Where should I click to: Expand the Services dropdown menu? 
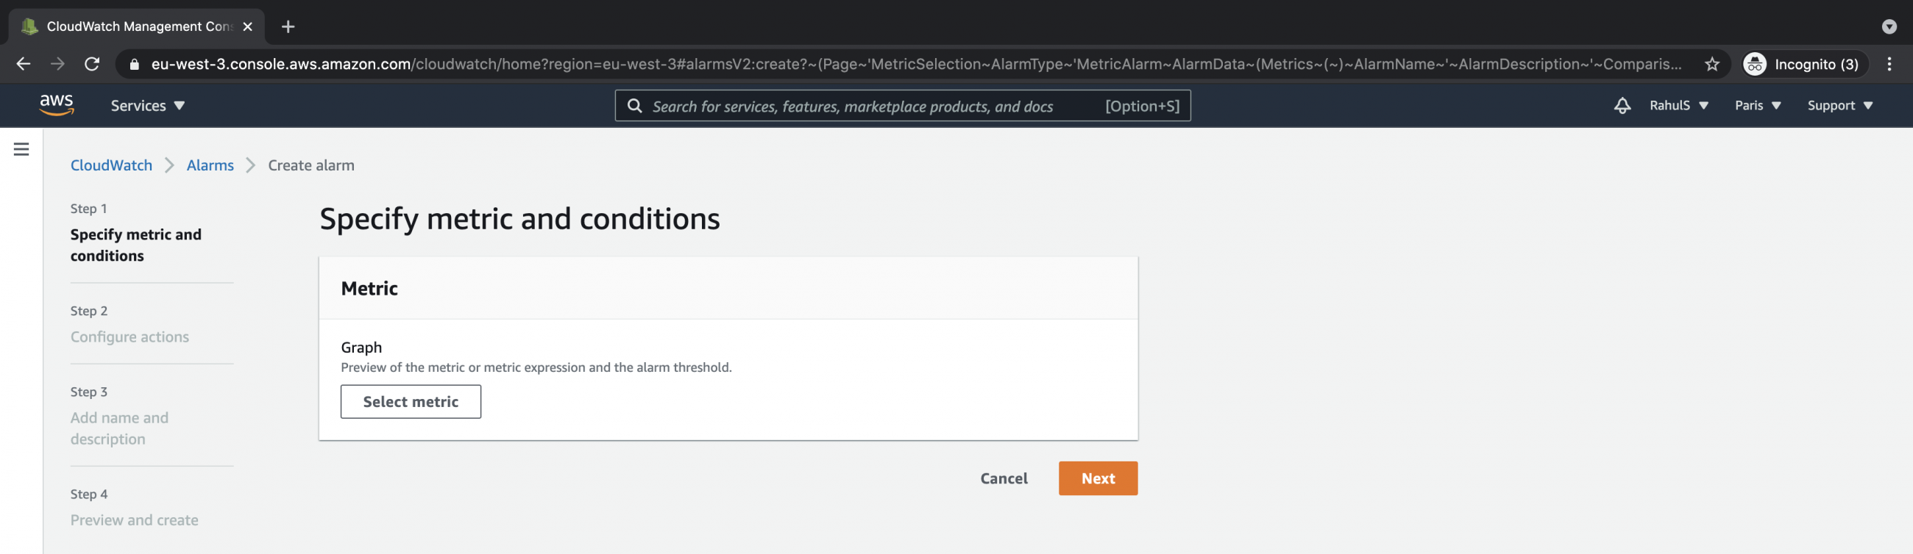147,105
